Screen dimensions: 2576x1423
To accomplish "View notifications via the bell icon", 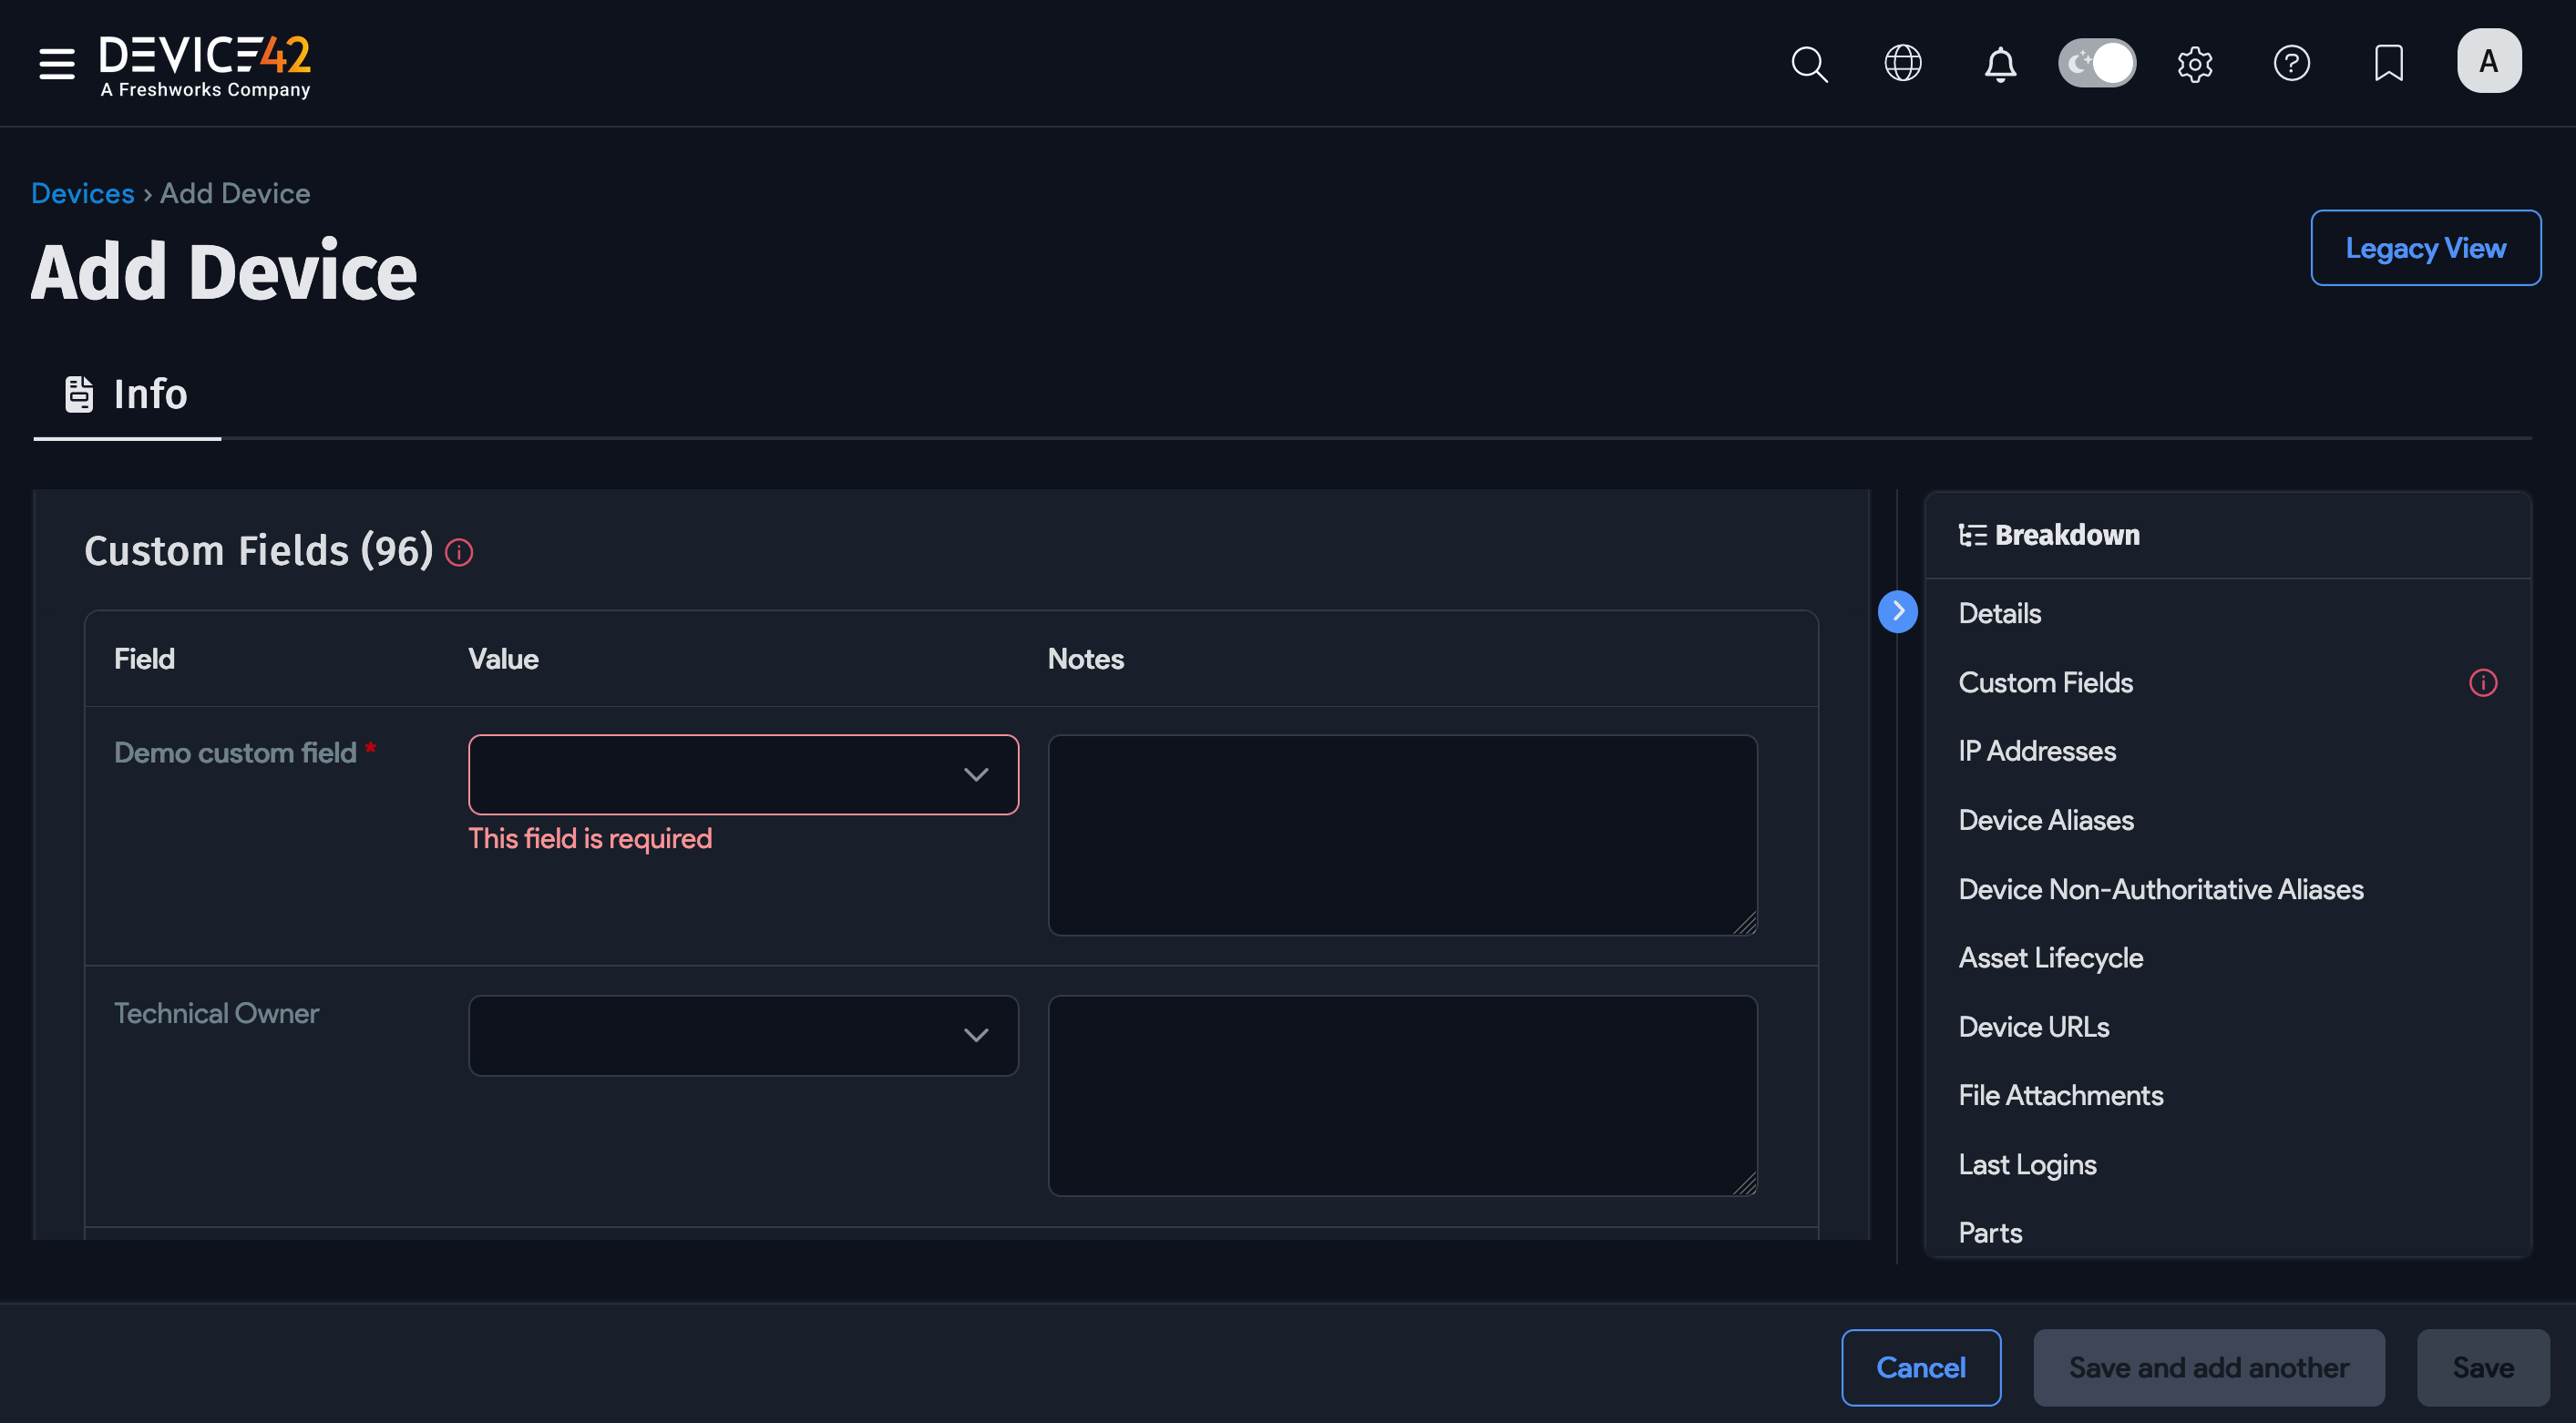I will [2000, 63].
